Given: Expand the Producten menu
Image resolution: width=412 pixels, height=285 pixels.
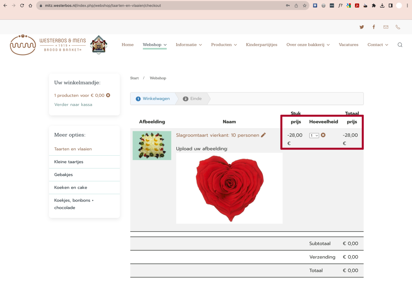Looking at the screenshot, I should pos(224,45).
